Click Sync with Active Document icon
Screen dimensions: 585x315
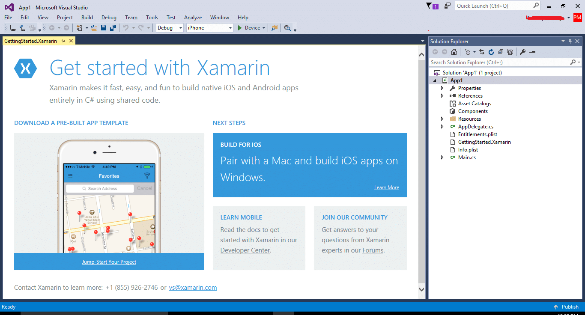tap(482, 52)
